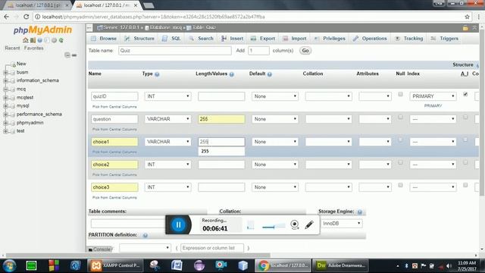Click the Chrome localhost taskbar item
This screenshot has height=273, width=485.
tap(283, 265)
